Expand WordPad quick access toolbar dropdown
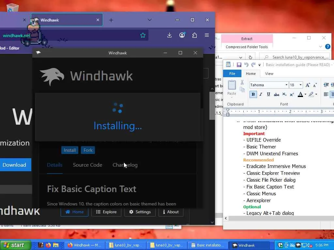This screenshot has width=334, height=250. pyautogui.click(x=259, y=65)
